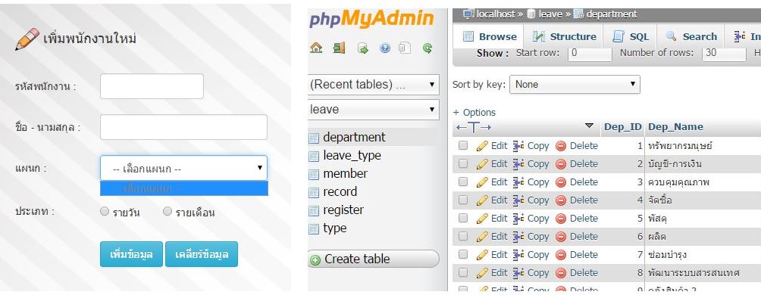
Task: Click the pencil icon beside the add-employee heading
Action: [27, 39]
